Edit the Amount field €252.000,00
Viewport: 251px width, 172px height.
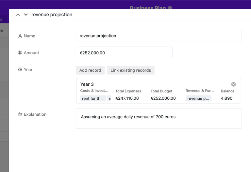tap(124, 52)
